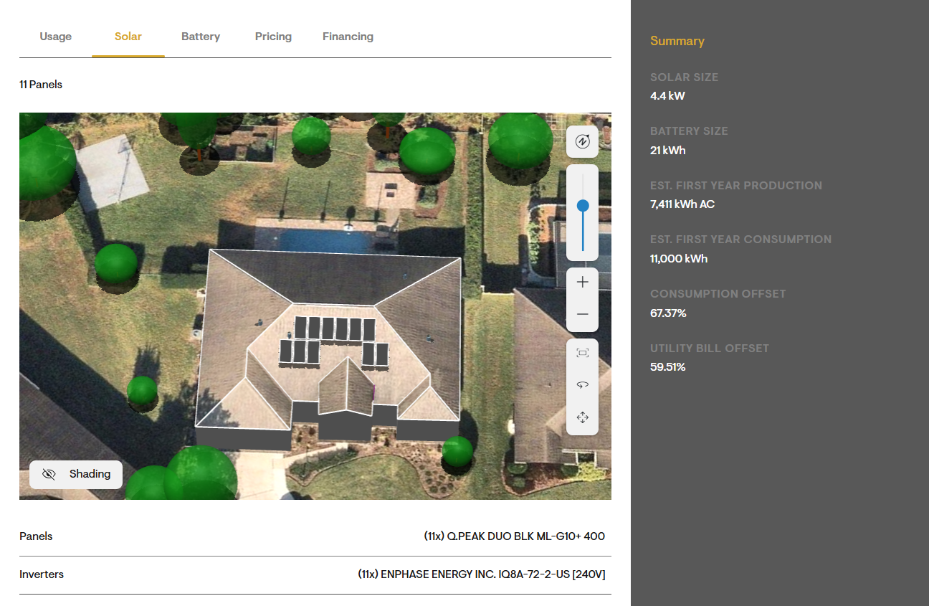Click the blue tilt slider handle

click(583, 206)
